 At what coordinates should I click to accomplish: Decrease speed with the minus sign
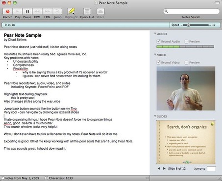181,25
